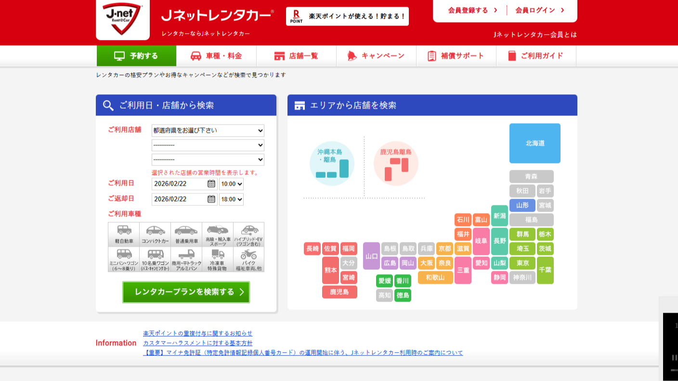Select the 軽自動車 vehicle type icon
This screenshot has width=678, height=381.
click(x=124, y=234)
